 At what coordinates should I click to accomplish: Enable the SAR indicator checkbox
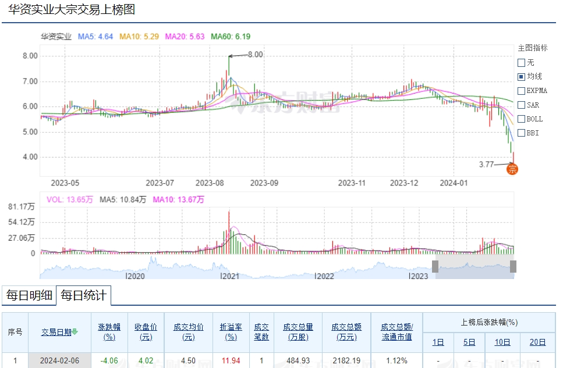(x=522, y=105)
